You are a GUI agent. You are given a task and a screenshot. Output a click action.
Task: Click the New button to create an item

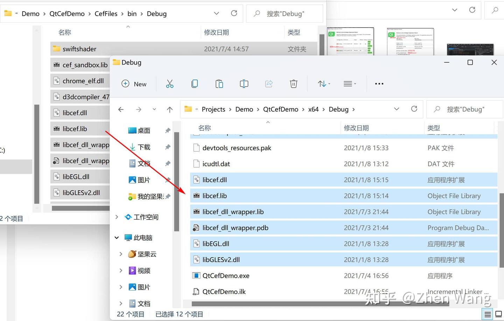[134, 84]
